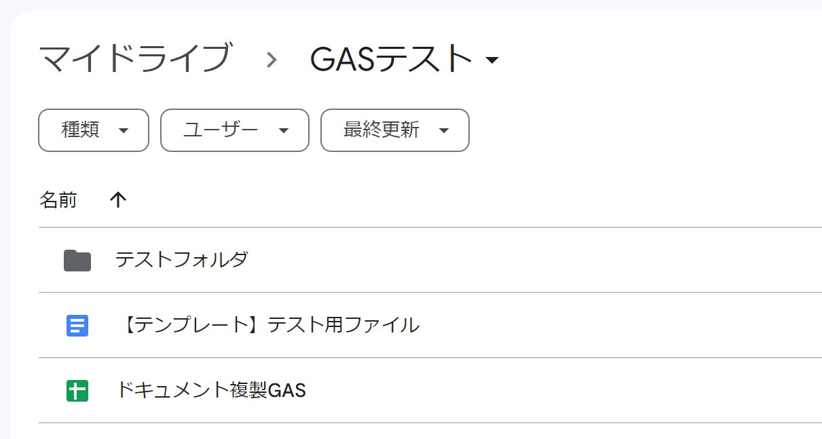Click the breadcrumb chevron after マイドライブ
The height and width of the screenshot is (439, 822).
272,60
